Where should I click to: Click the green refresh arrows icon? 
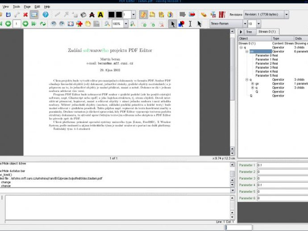coord(42,24)
